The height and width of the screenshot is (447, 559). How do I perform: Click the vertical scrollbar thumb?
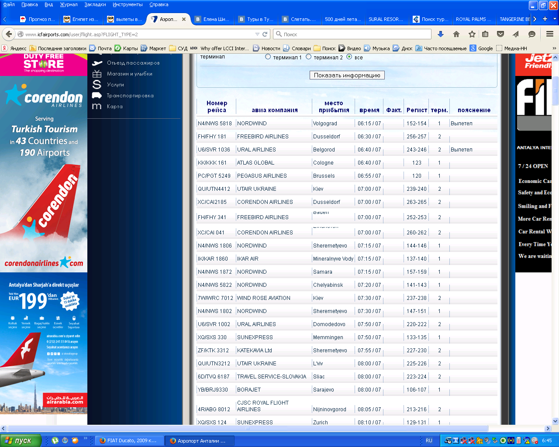click(x=556, y=90)
